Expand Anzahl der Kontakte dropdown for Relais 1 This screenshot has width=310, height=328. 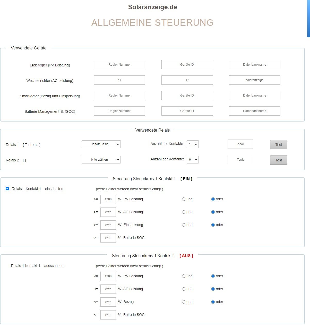pyautogui.click(x=193, y=144)
